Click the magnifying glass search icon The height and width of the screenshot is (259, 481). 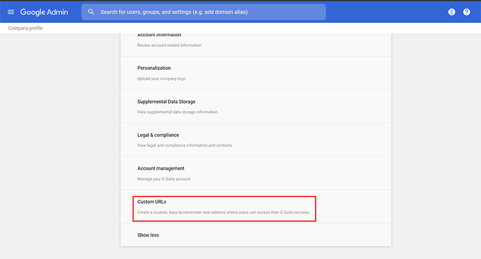tap(91, 12)
